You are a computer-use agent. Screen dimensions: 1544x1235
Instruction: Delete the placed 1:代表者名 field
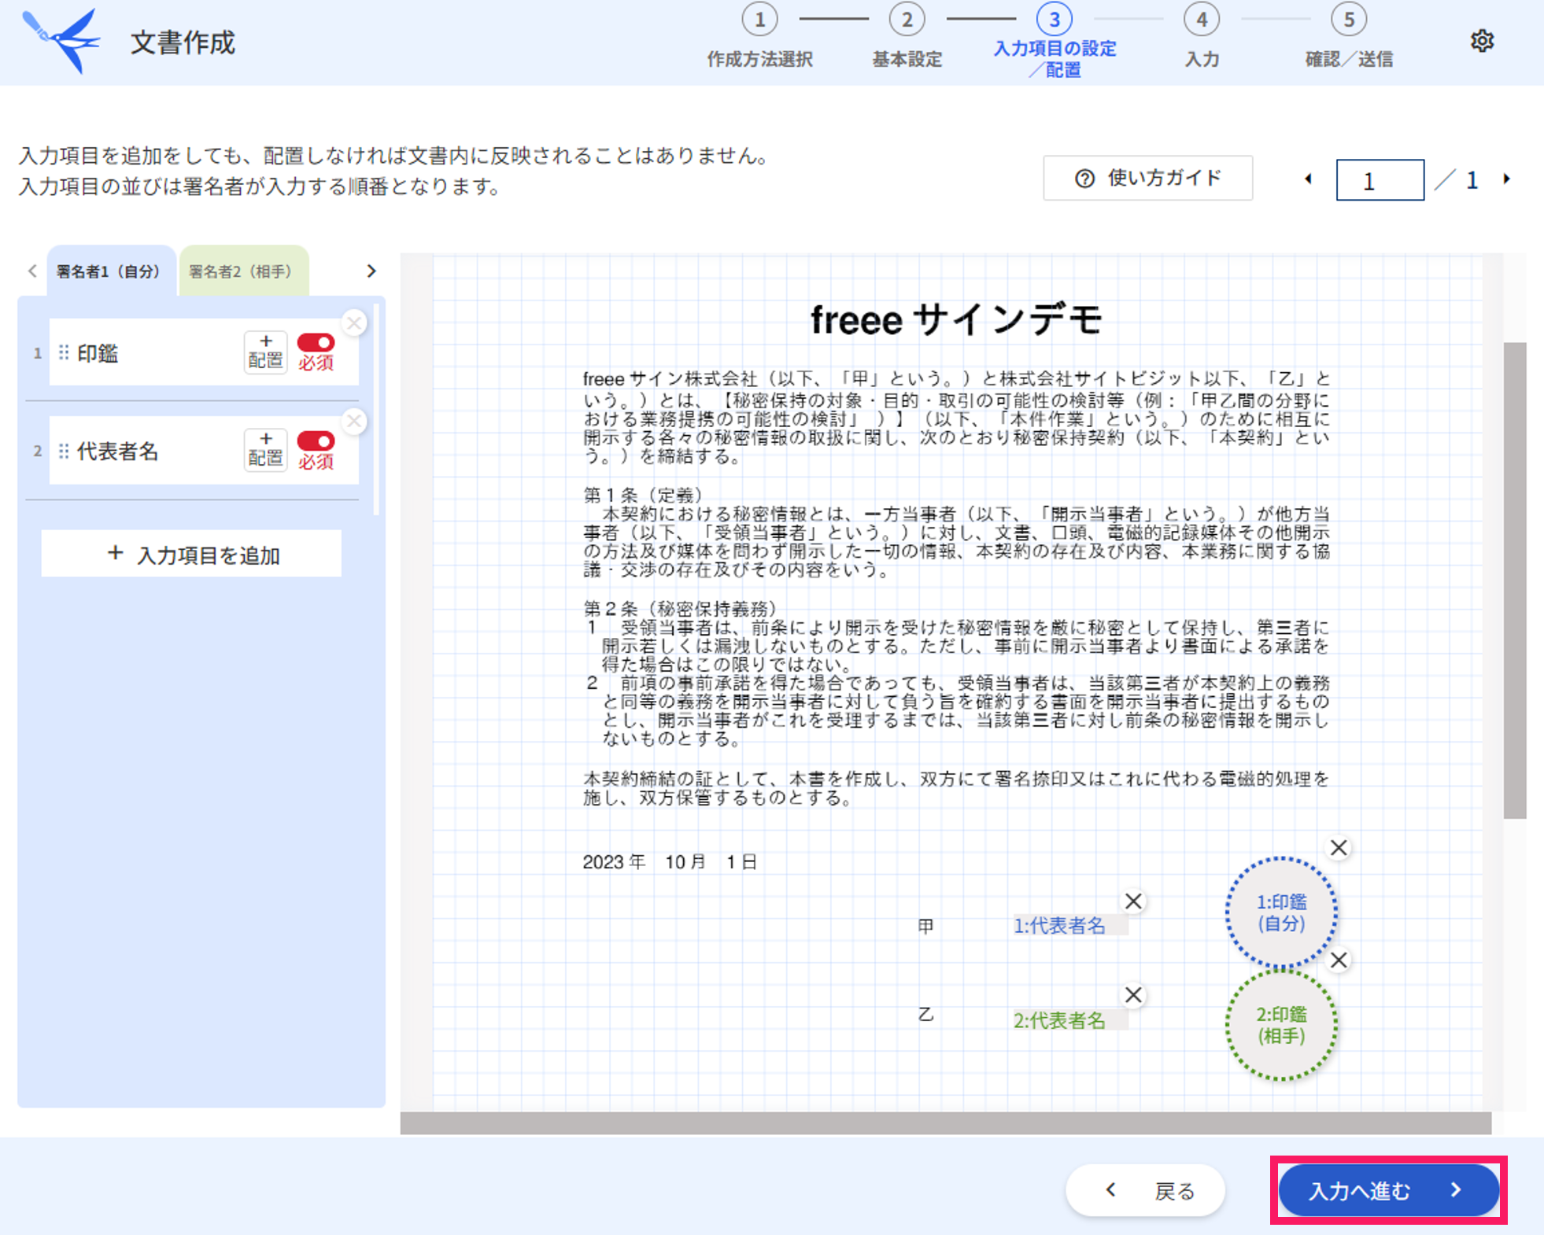(1133, 901)
